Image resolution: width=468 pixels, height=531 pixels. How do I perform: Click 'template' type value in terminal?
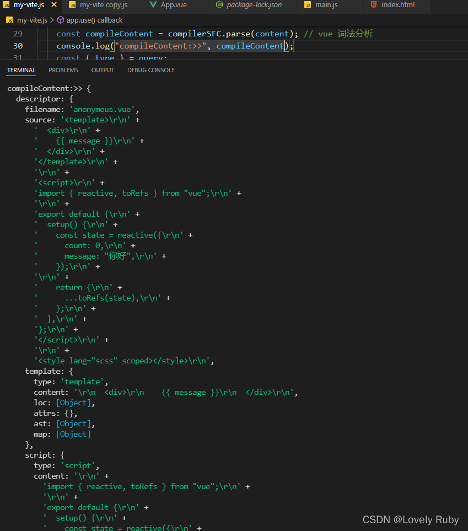point(82,382)
